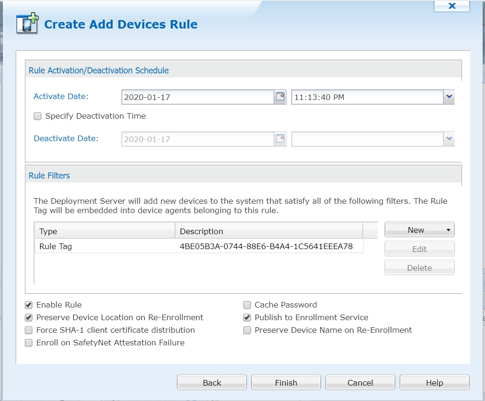Click the Type column header
Screen dimensions: 485x401
(105, 231)
